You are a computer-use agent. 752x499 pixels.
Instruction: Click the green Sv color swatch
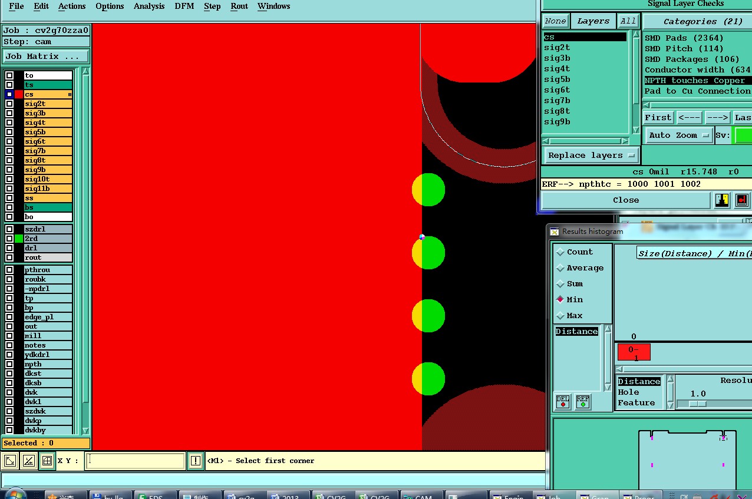coord(743,136)
